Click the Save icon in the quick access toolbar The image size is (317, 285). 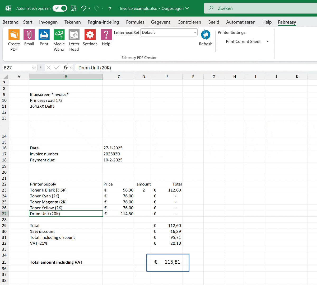click(73, 8)
